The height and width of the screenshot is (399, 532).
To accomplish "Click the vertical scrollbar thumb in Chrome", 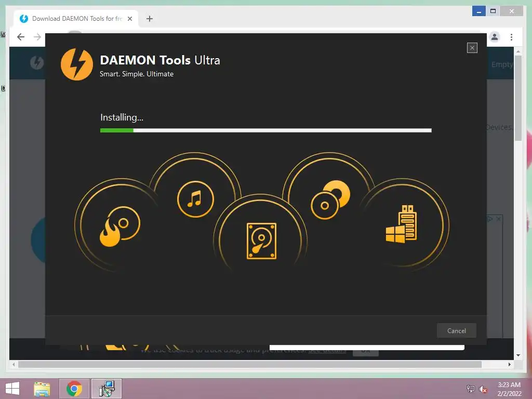I will click(x=518, y=98).
